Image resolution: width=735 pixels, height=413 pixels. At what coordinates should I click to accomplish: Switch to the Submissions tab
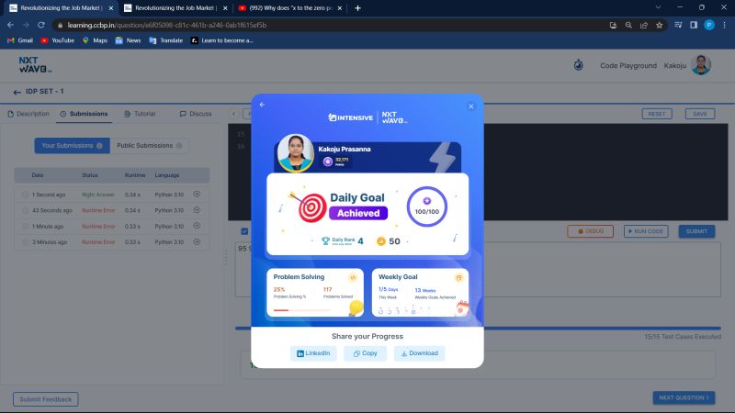coord(84,114)
